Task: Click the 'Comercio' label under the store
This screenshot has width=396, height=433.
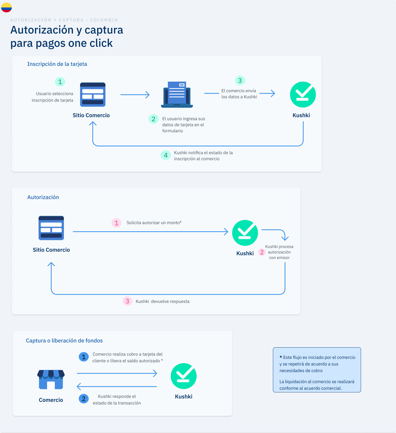Action: pos(51,400)
